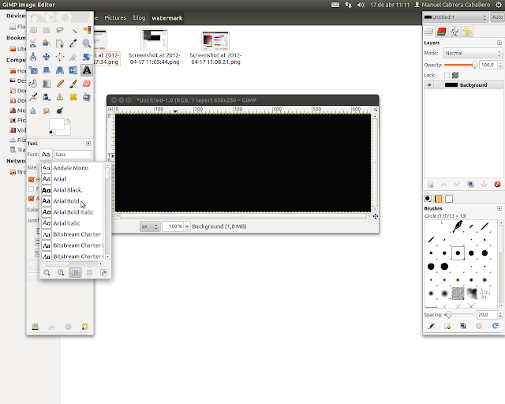505x404 pixels.
Task: Switch font popup to list view
Action: pyautogui.click(x=75, y=272)
